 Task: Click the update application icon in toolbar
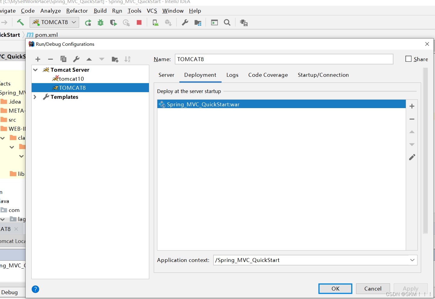pyautogui.click(x=156, y=23)
